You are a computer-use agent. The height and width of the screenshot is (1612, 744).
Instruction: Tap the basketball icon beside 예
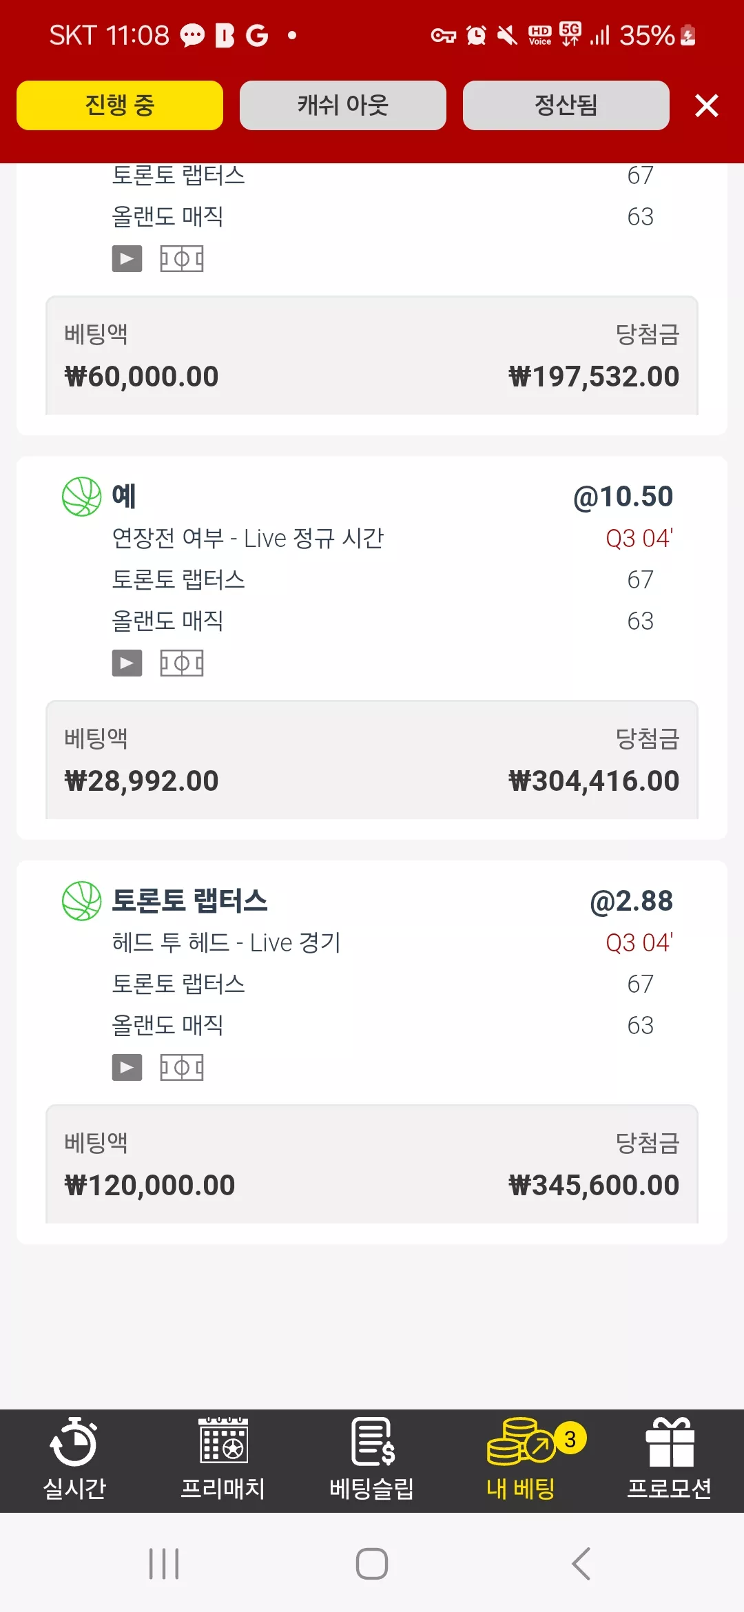[81, 497]
